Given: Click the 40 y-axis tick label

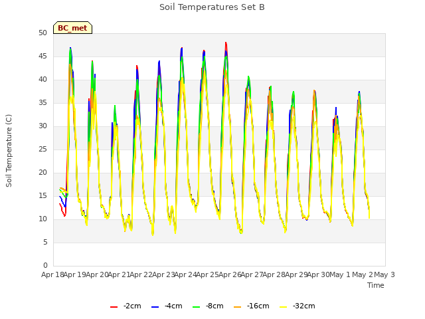Looking at the screenshot, I should [42, 80].
